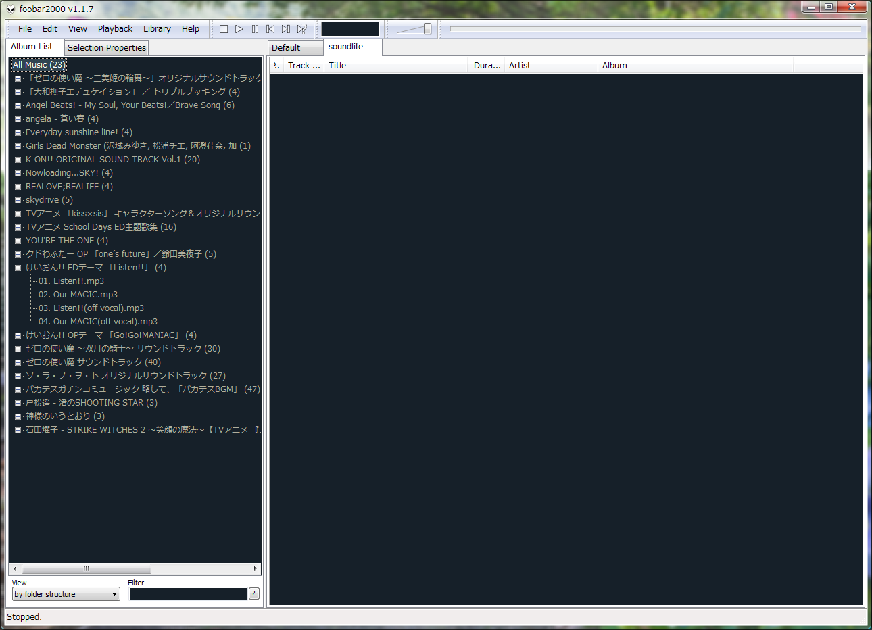The image size is (872, 630).
Task: Expand YOU'RE THE ONE folder
Action: (18, 241)
